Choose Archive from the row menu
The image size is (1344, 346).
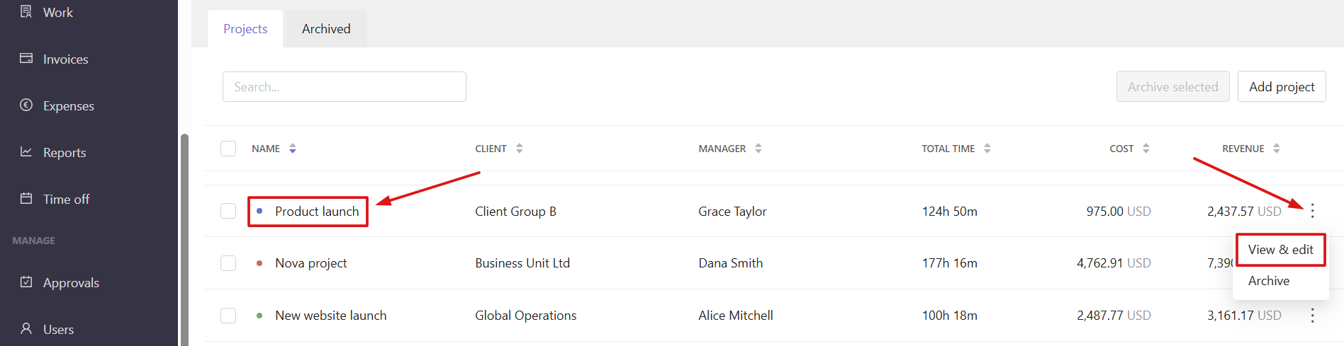[1268, 281]
